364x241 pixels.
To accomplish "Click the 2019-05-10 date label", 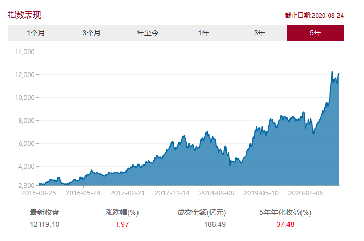I will point(261,193).
